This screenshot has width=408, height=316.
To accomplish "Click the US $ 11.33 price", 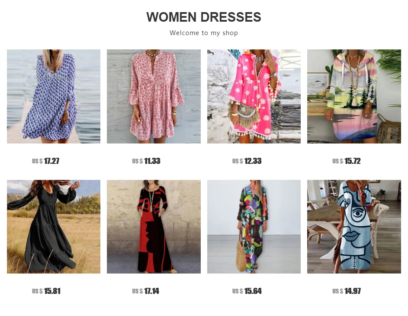I will (146, 161).
